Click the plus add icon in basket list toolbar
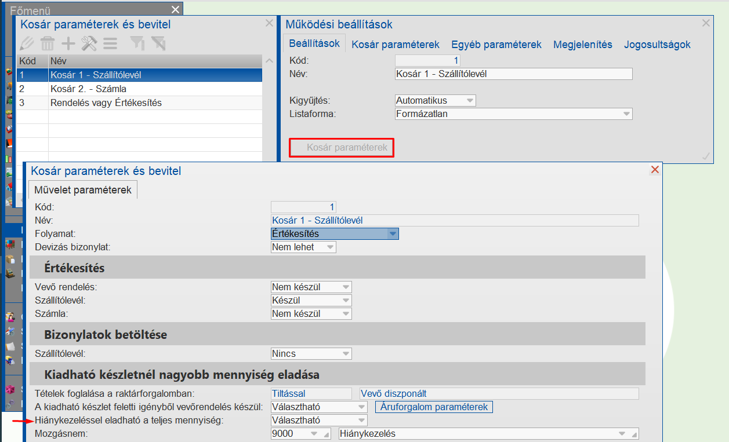 pos(68,43)
